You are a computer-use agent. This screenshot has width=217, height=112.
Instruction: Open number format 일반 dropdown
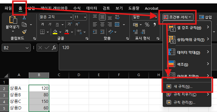tap(156, 17)
